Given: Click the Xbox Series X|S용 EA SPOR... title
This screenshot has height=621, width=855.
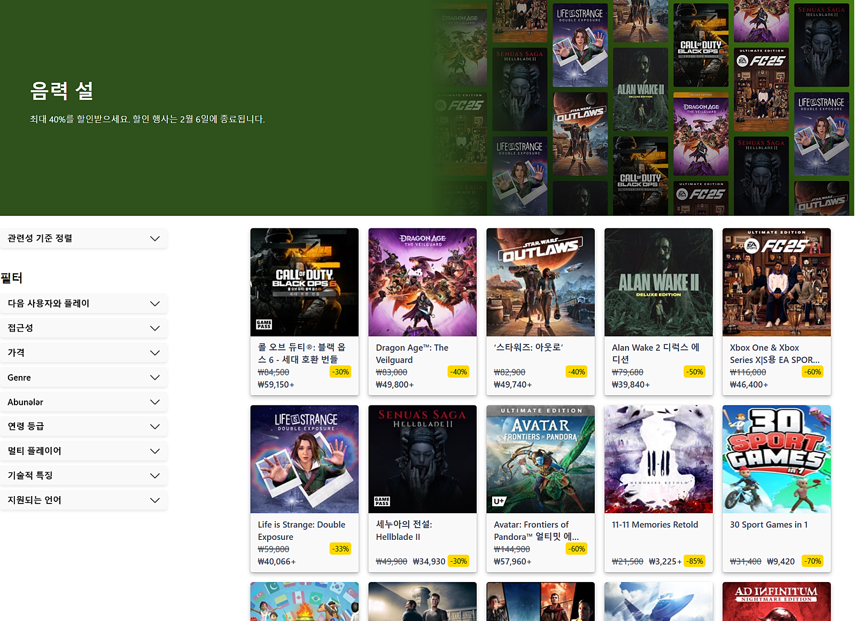Looking at the screenshot, I should [774, 353].
